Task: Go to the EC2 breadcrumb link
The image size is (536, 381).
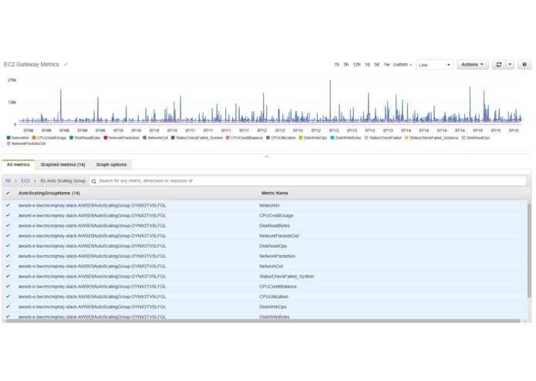Action: coord(25,180)
